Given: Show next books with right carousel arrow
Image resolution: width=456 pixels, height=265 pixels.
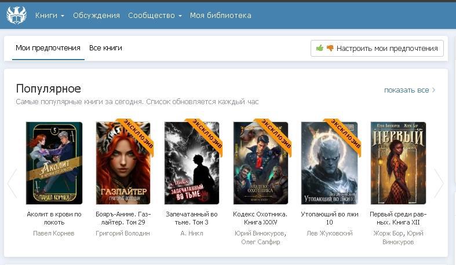Looking at the screenshot, I should (x=439, y=183).
